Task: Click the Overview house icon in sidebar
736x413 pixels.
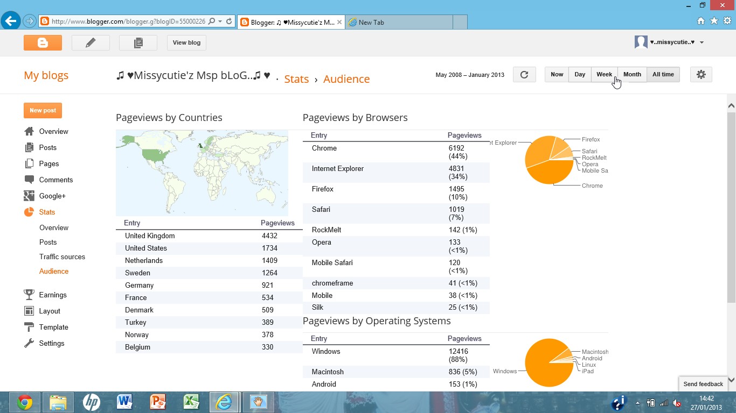Action: [x=29, y=131]
